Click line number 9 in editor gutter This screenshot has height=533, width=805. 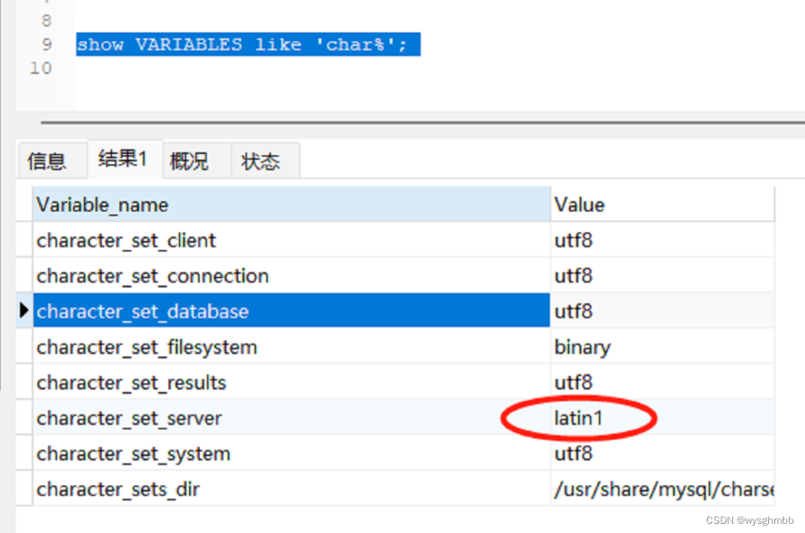pos(47,44)
